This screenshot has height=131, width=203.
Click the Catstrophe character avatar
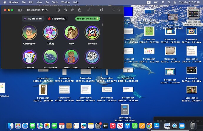click(29, 32)
